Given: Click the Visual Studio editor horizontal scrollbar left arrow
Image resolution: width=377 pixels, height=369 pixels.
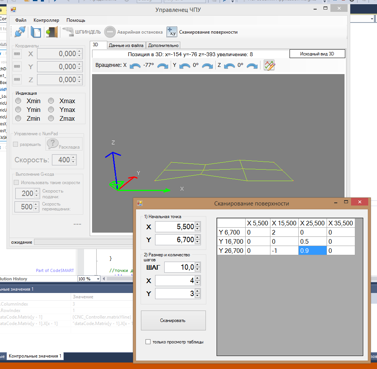Looking at the screenshot, I should 104,279.
